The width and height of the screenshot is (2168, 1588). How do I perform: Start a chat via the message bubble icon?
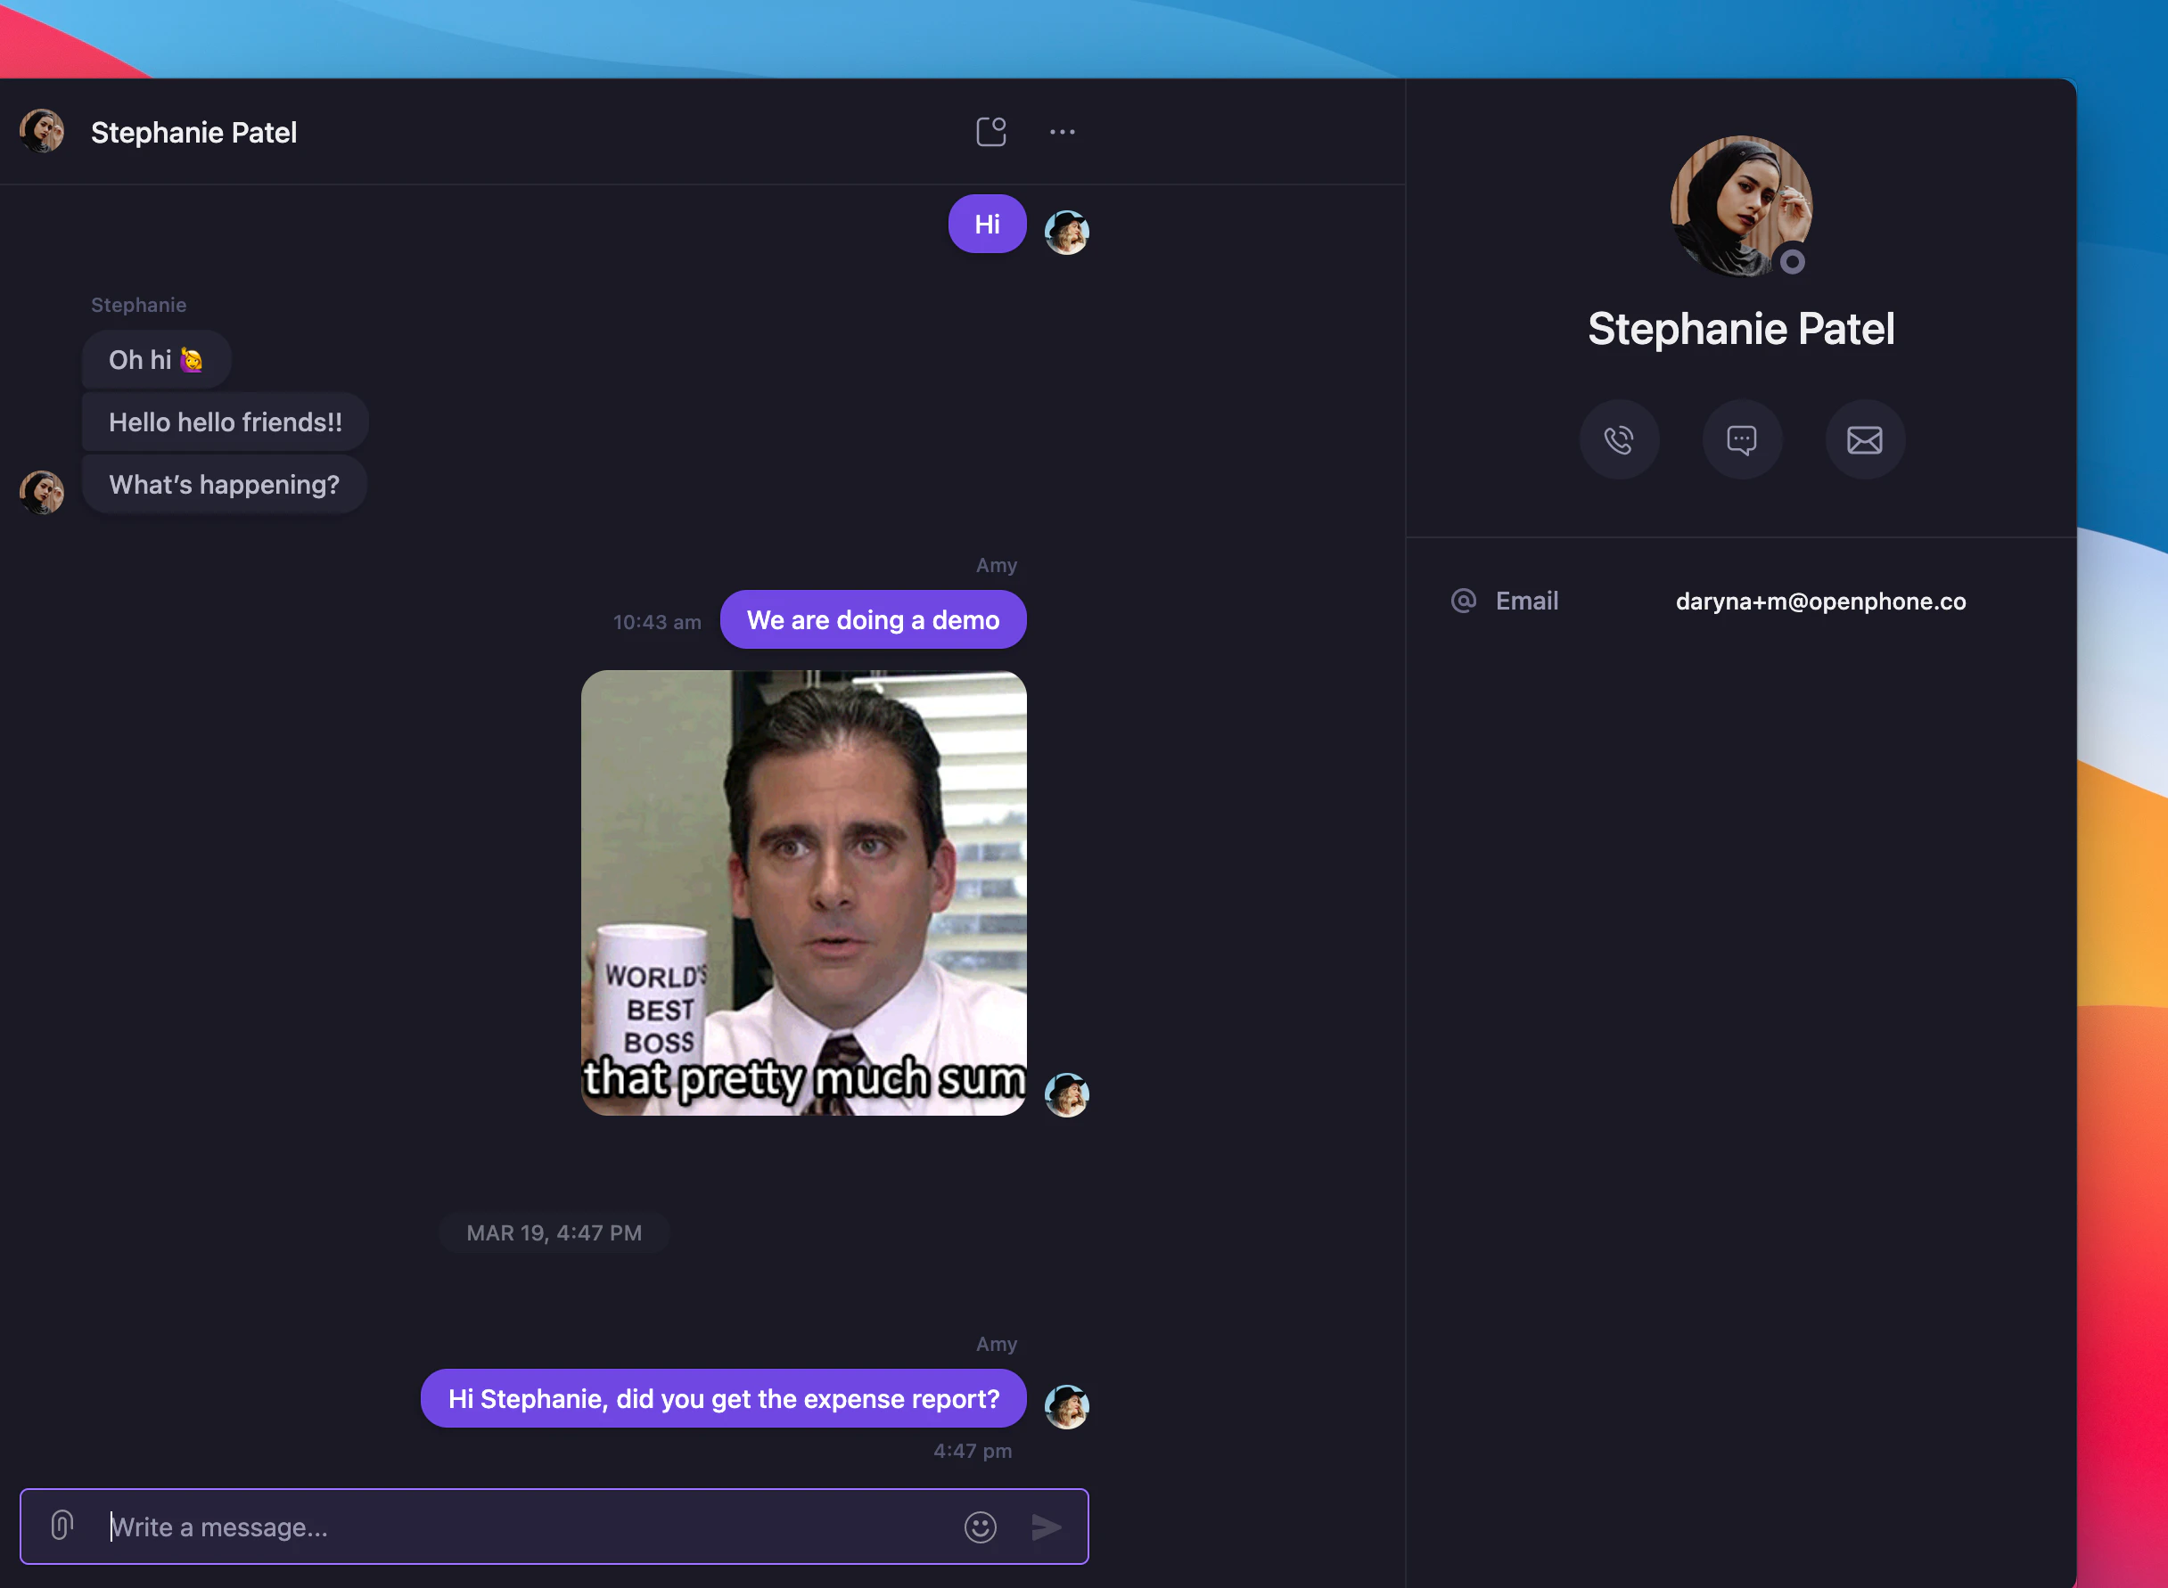click(1742, 439)
